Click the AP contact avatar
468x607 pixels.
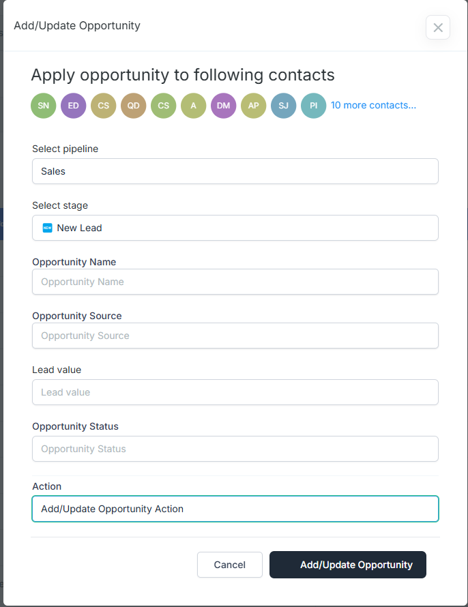point(254,106)
